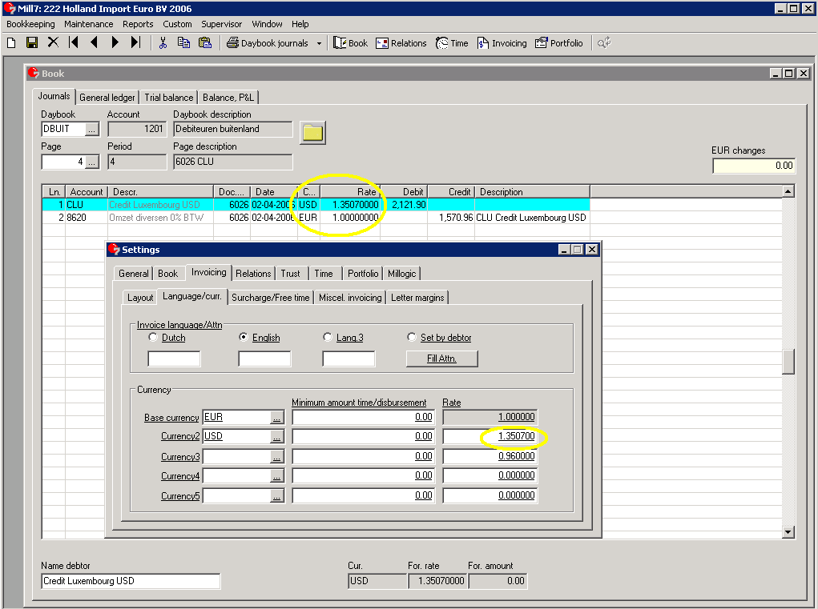818x609 pixels.
Task: Open Currency5 lookup ellipsis button
Action: click(276, 496)
